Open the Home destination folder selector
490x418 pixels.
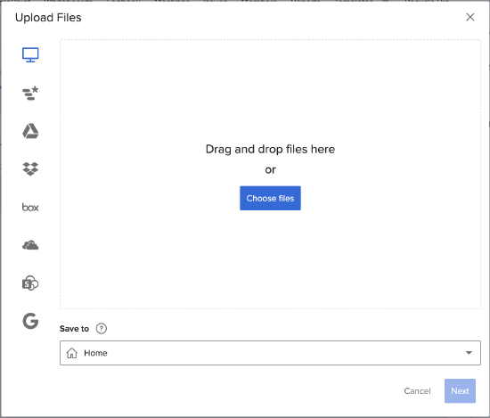(x=270, y=353)
